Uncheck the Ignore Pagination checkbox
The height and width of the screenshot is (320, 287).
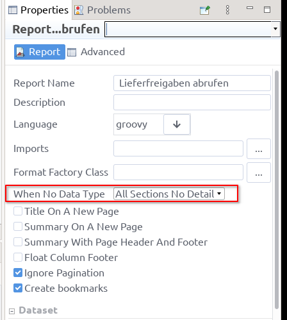pyautogui.click(x=18, y=273)
